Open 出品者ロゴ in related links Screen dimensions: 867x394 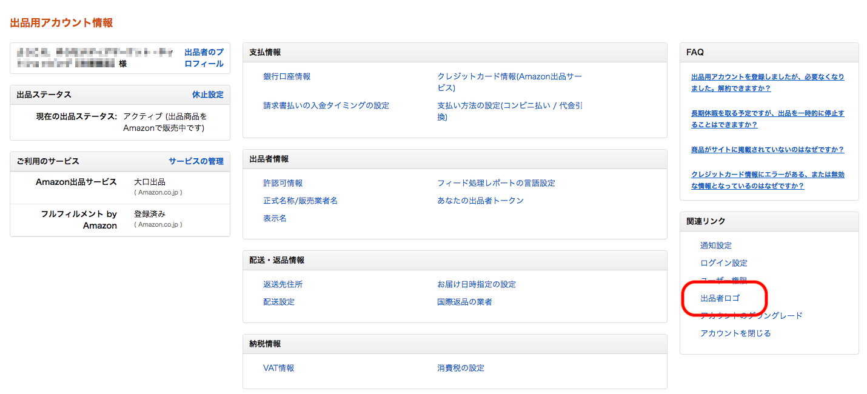click(x=720, y=298)
